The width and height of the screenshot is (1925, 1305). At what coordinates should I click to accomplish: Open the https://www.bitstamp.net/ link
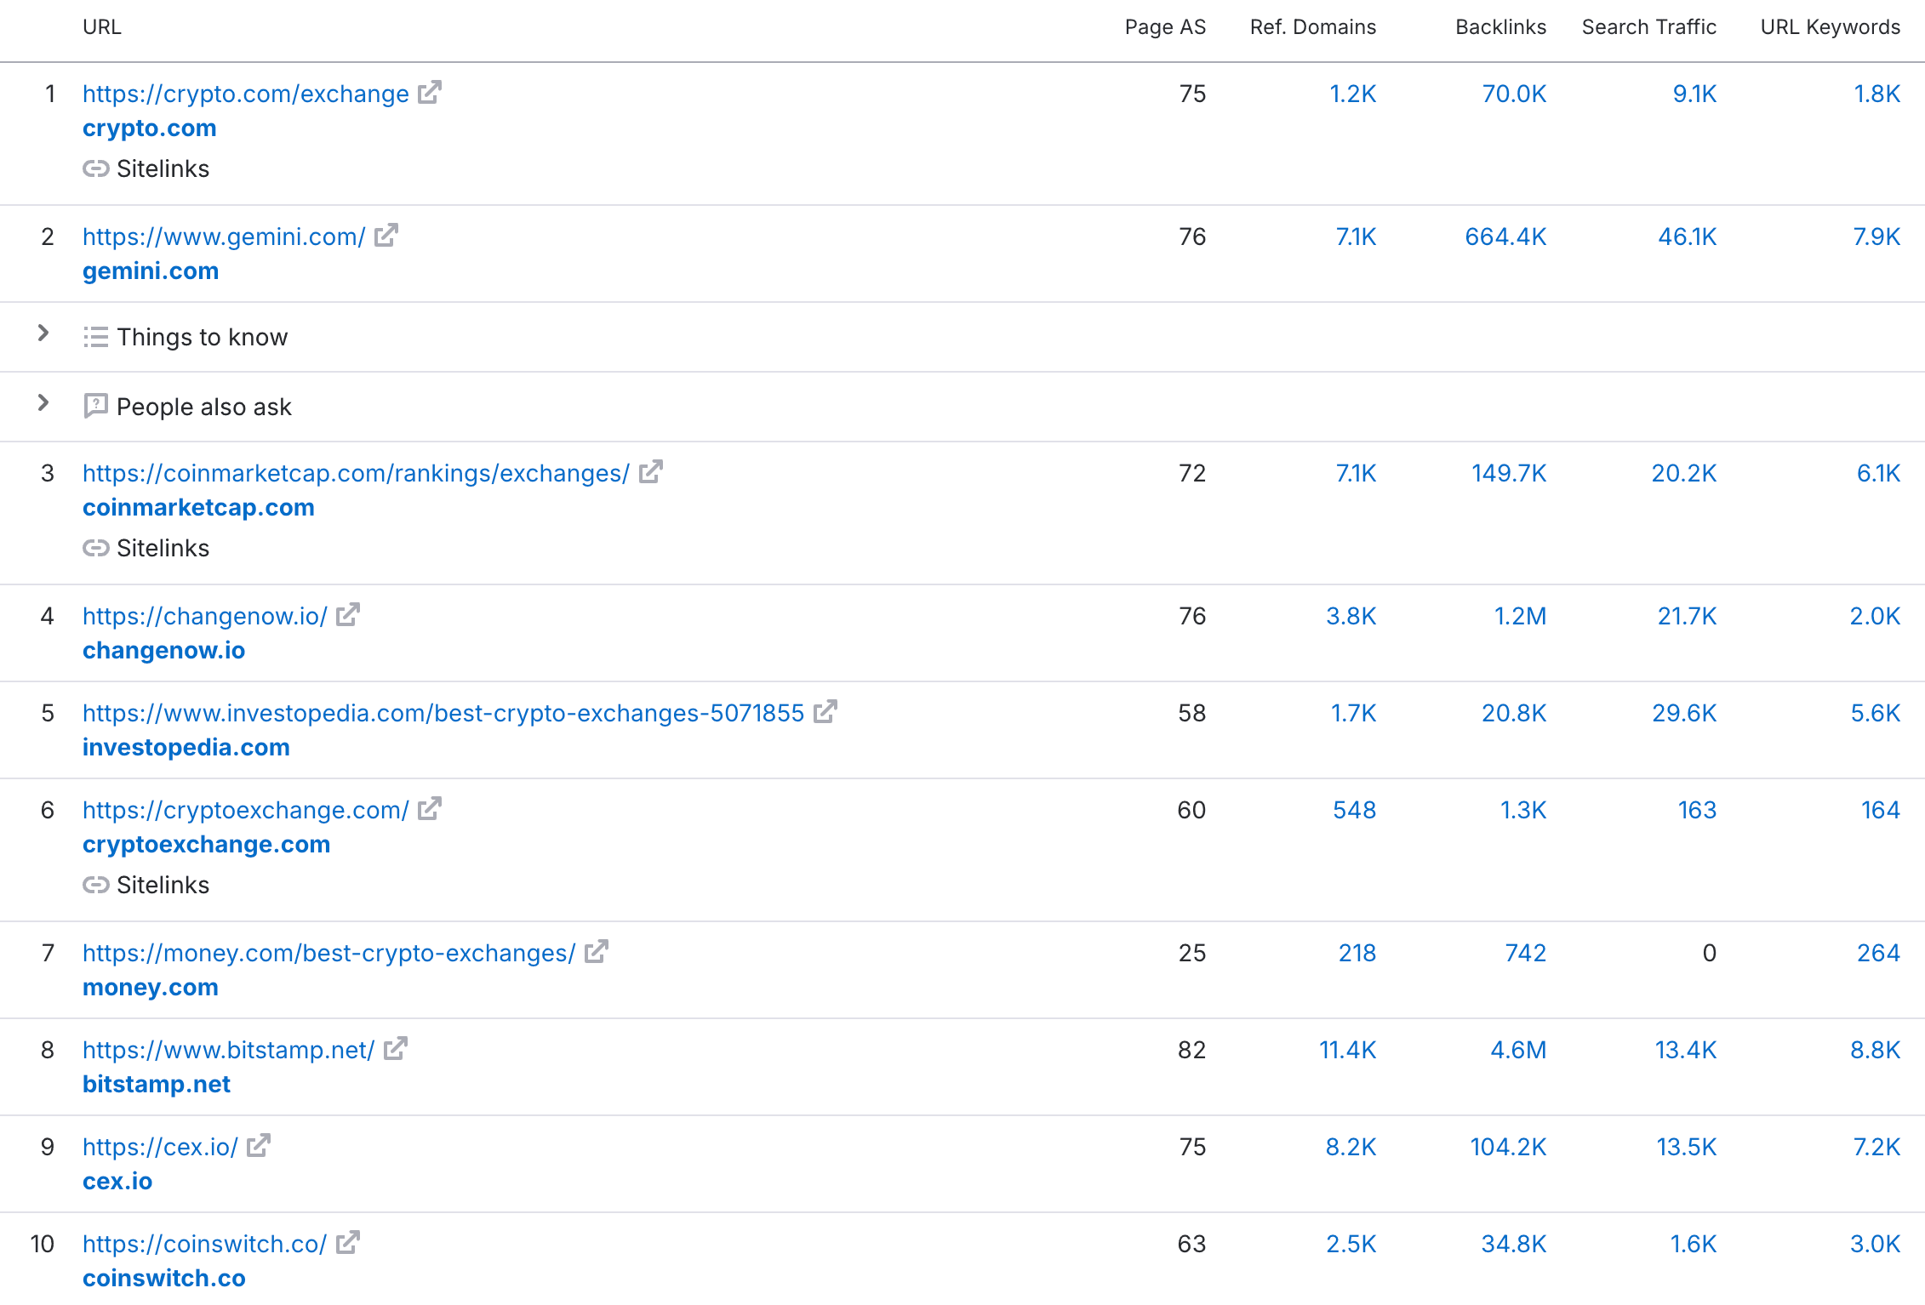[229, 1050]
